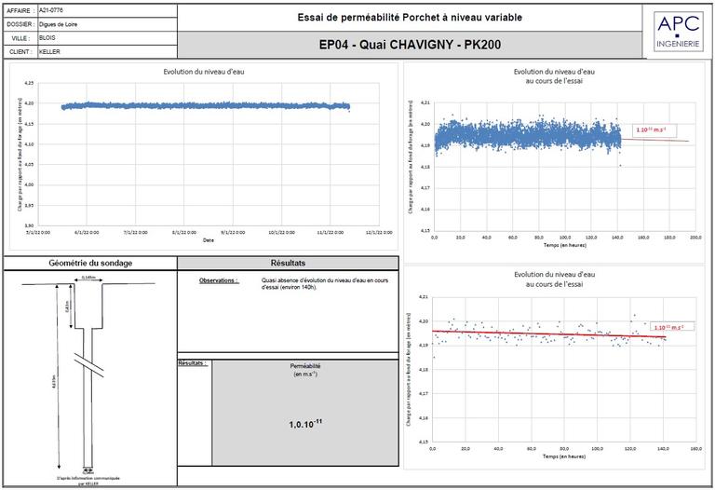Click the Temps (en heures) label of bottom-right chart
The height and width of the screenshot is (490, 715).
click(x=564, y=456)
